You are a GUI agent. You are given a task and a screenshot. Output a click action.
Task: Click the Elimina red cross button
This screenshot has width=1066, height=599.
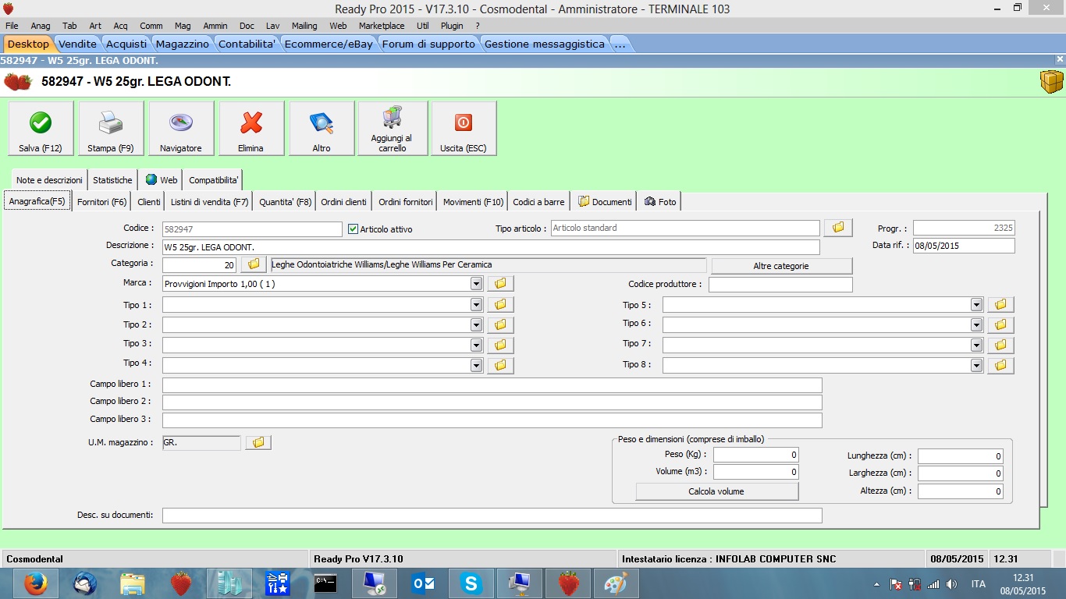[x=251, y=129]
